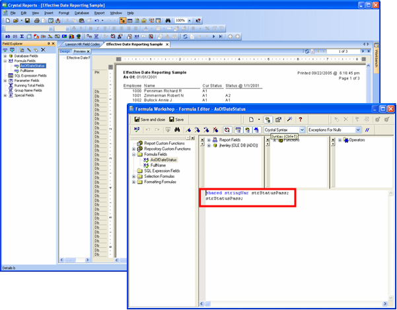The width and height of the screenshot is (397, 310).
Task: Click Save and close in Formula Workshop
Action: (x=150, y=120)
